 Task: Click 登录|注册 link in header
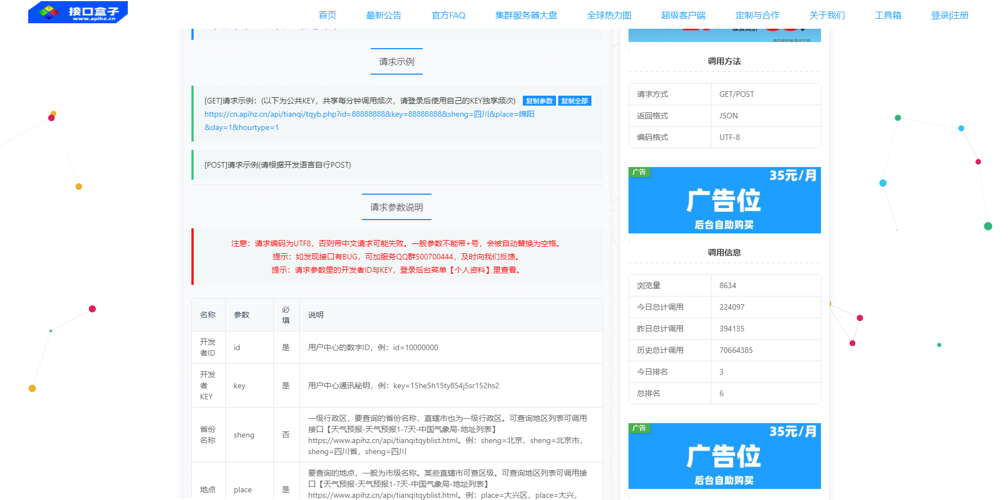point(949,15)
